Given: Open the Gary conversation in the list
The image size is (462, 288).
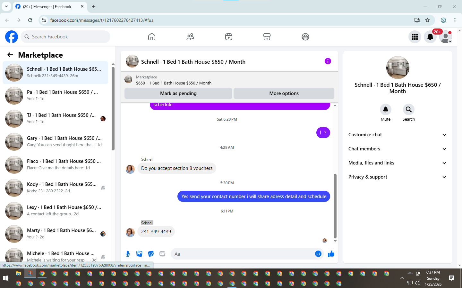Looking at the screenshot, I should pos(56,142).
